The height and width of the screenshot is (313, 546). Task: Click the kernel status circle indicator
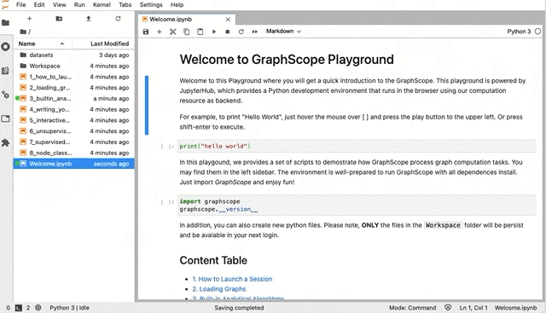pos(537,32)
